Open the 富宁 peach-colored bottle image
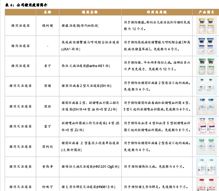The width and height of the screenshot is (219, 191). click(206, 126)
